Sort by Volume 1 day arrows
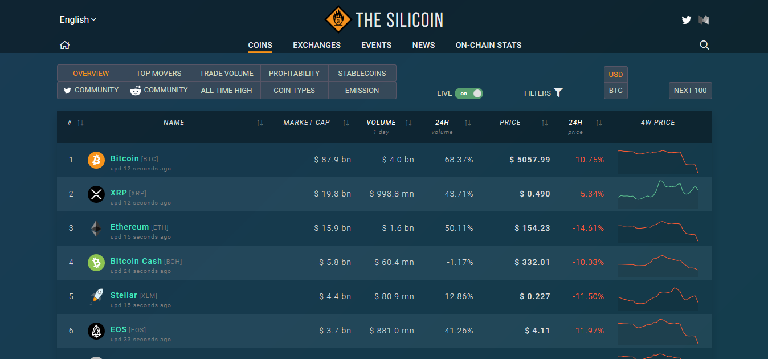 (408, 123)
